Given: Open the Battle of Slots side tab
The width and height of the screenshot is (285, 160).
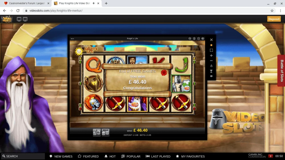Looking at the screenshot, I should point(282,71).
